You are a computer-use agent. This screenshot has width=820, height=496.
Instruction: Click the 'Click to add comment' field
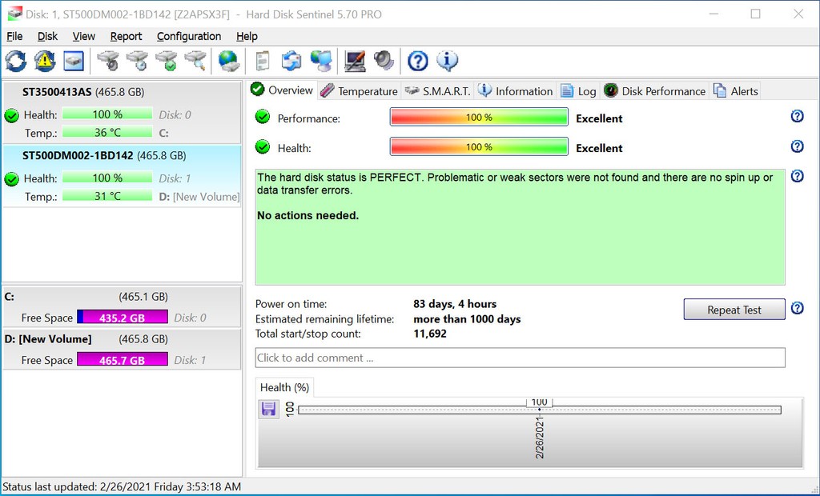521,358
